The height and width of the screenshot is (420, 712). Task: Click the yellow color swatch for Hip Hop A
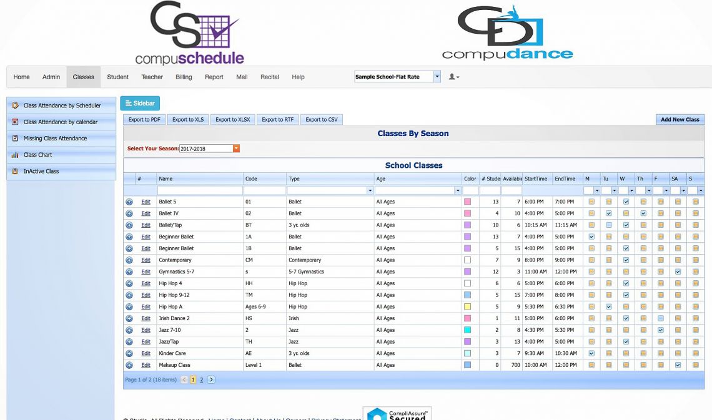click(x=467, y=307)
